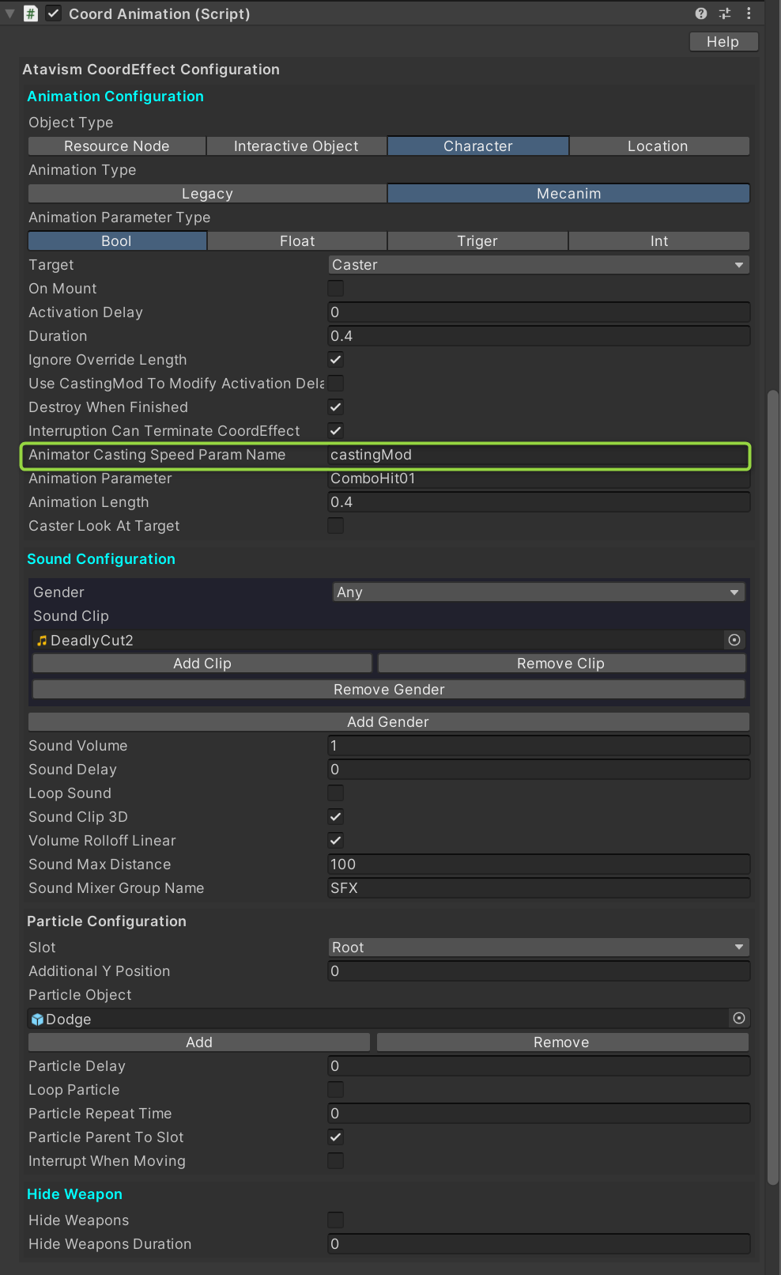Expand the Slot dropdown showing Root
Image resolution: width=781 pixels, height=1275 pixels.
point(538,948)
